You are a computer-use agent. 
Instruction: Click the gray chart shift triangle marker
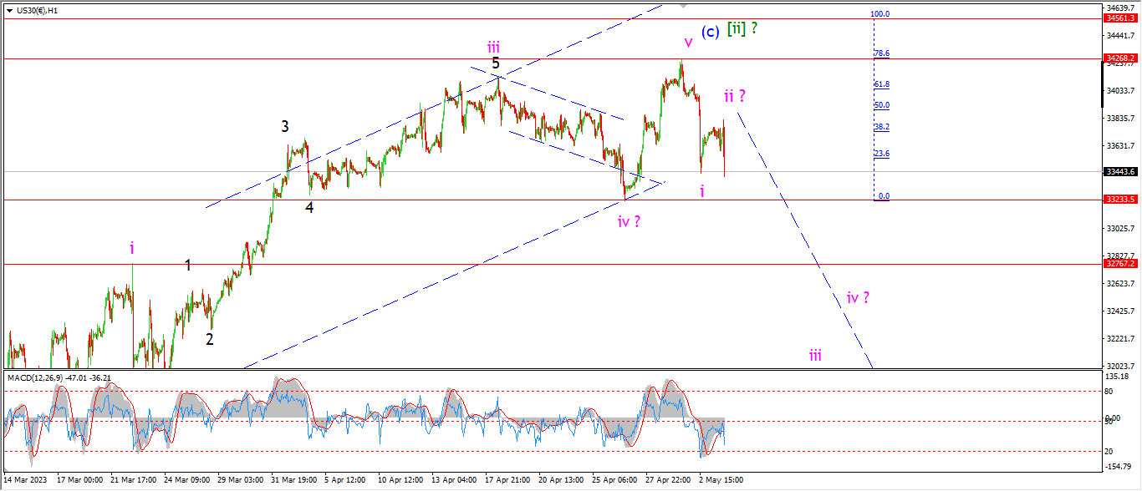coord(684,5)
